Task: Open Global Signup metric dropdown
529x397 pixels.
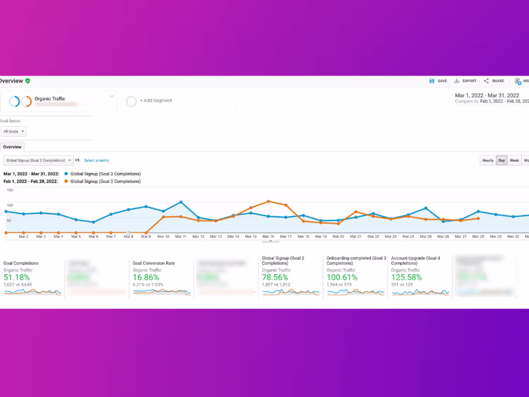Action: tap(38, 160)
